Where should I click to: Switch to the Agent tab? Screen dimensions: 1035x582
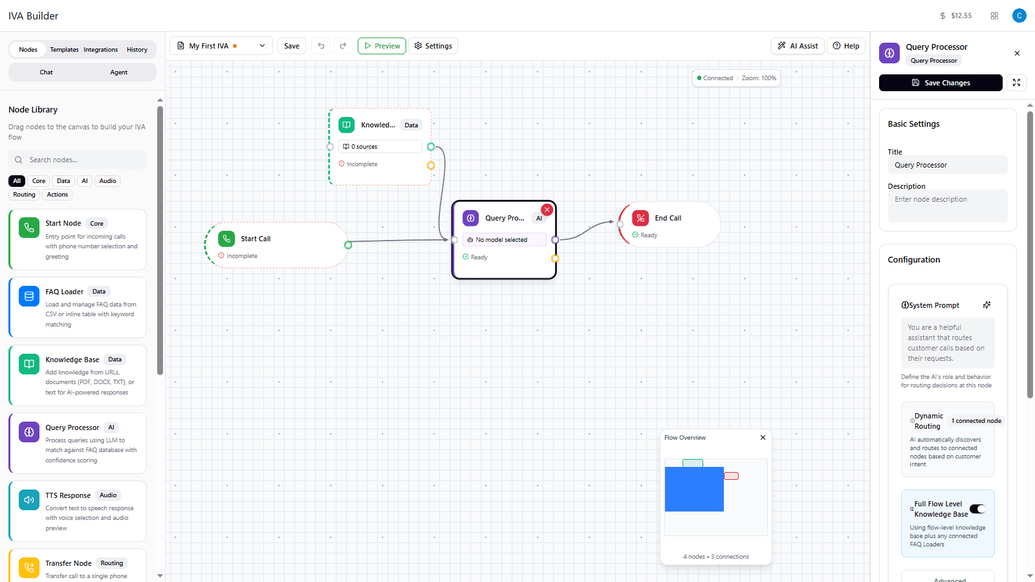click(119, 72)
